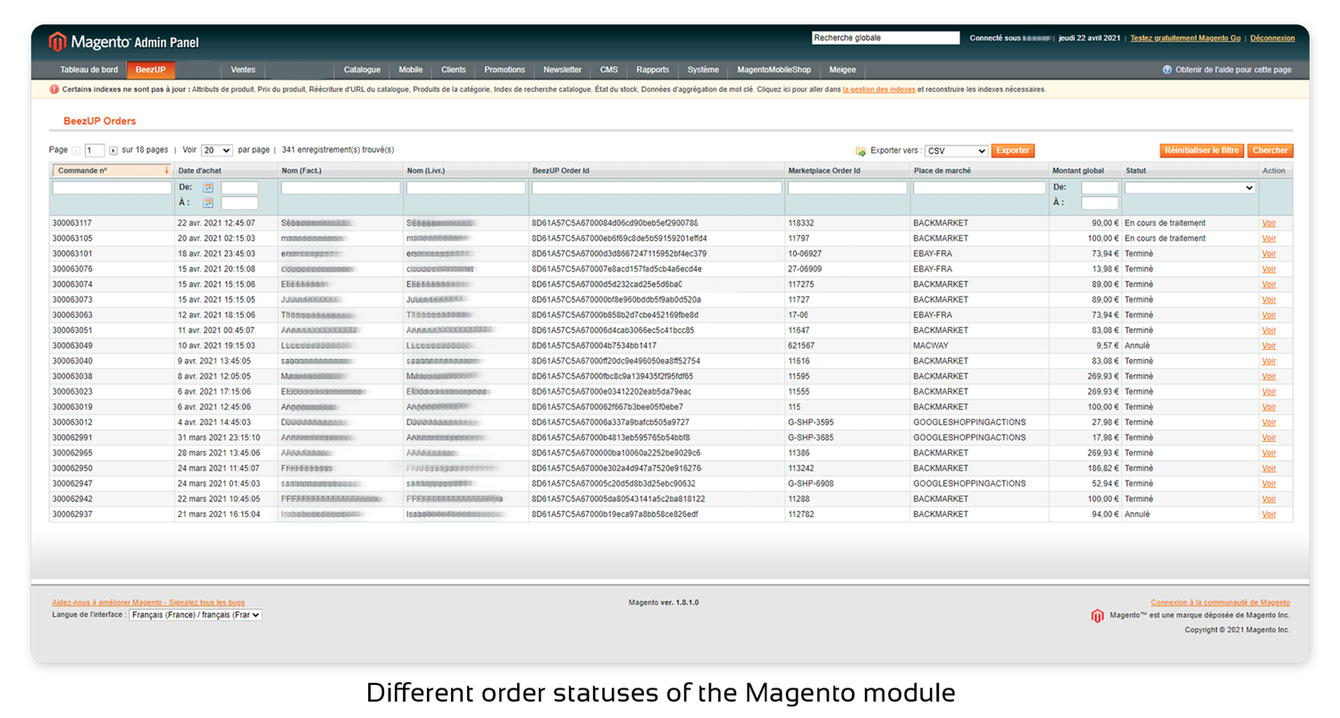Click 'Obtenir de l'aide pour cette page'
1340x718 pixels.
(1234, 70)
